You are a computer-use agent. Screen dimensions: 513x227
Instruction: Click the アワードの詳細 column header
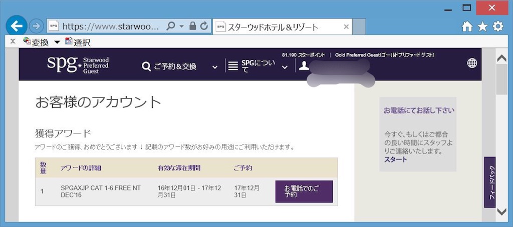[81, 168]
